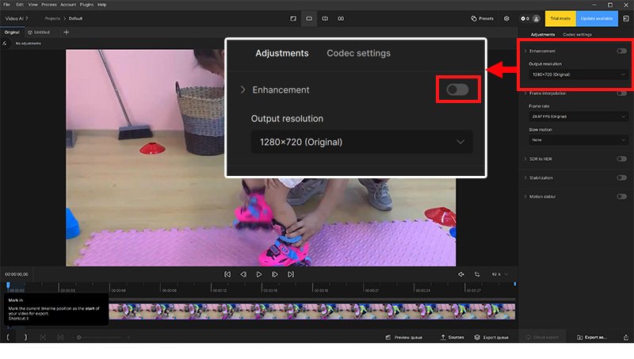The width and height of the screenshot is (634, 359).
Task: Click the dimmed Cloud export button
Action: [542, 337]
